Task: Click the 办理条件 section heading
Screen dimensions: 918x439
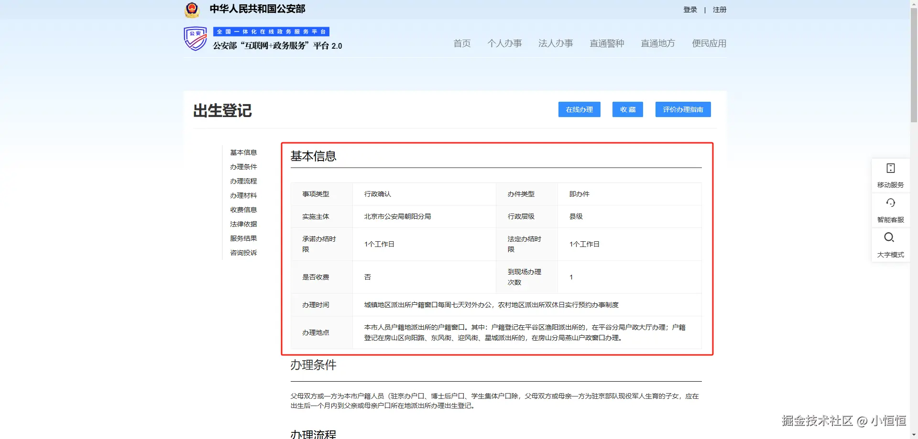Action: (313, 365)
